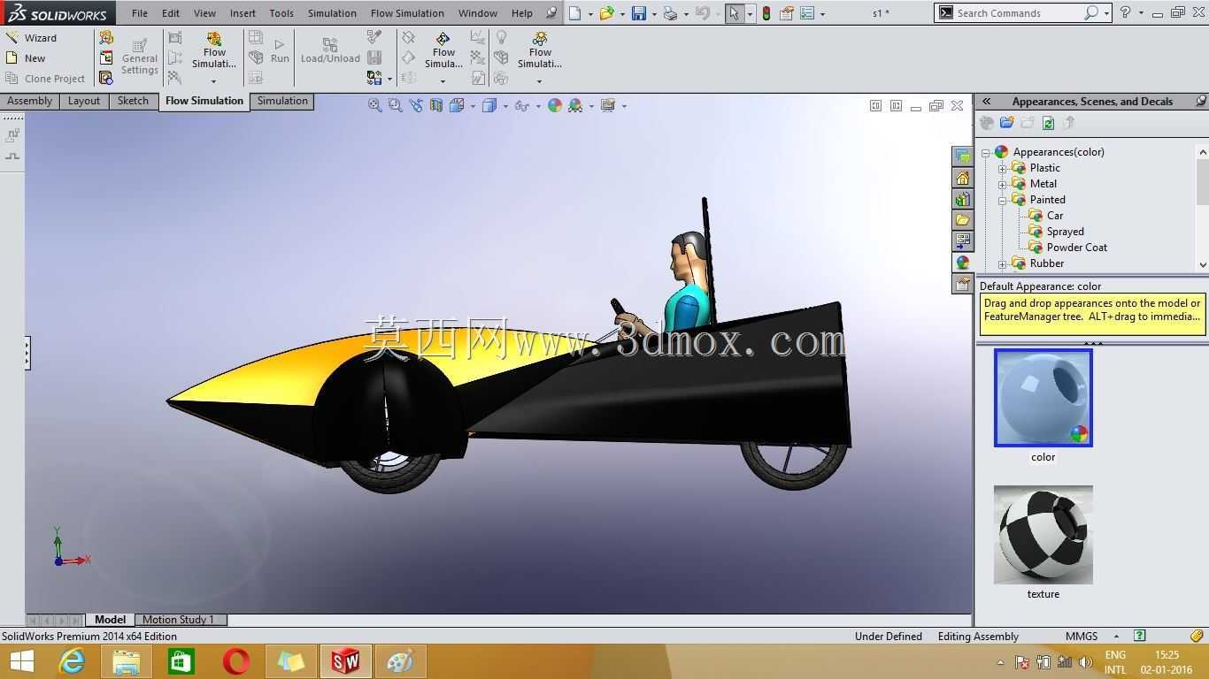Open the Hide/Show Items dropdown arrow
The height and width of the screenshot is (679, 1209).
click(x=537, y=106)
